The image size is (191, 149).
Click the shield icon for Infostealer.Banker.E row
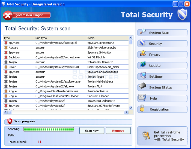click(6, 62)
